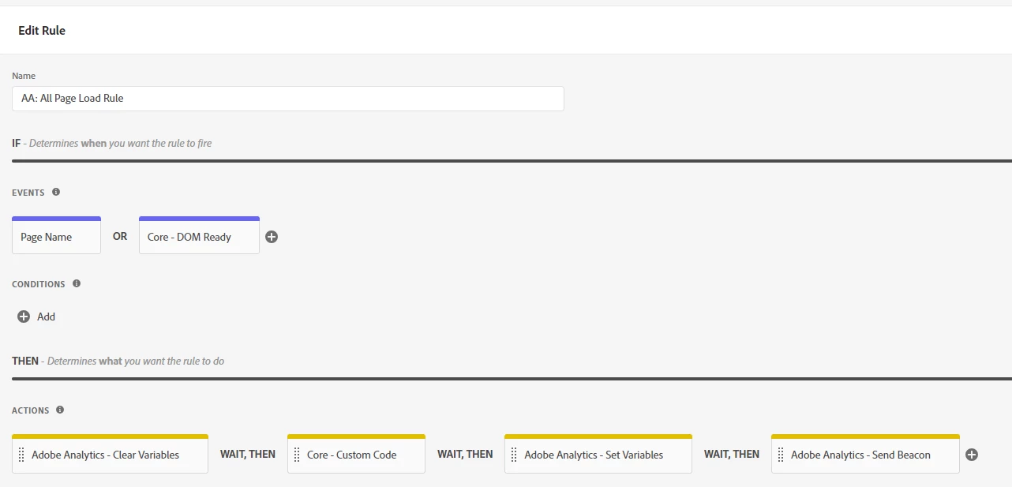Click WAIT, THEN before Send Beacon
1012x487 pixels.
tap(732, 455)
